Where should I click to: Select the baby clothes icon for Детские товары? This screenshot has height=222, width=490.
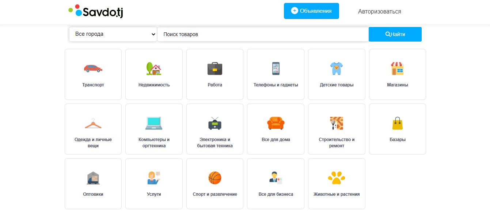336,68
